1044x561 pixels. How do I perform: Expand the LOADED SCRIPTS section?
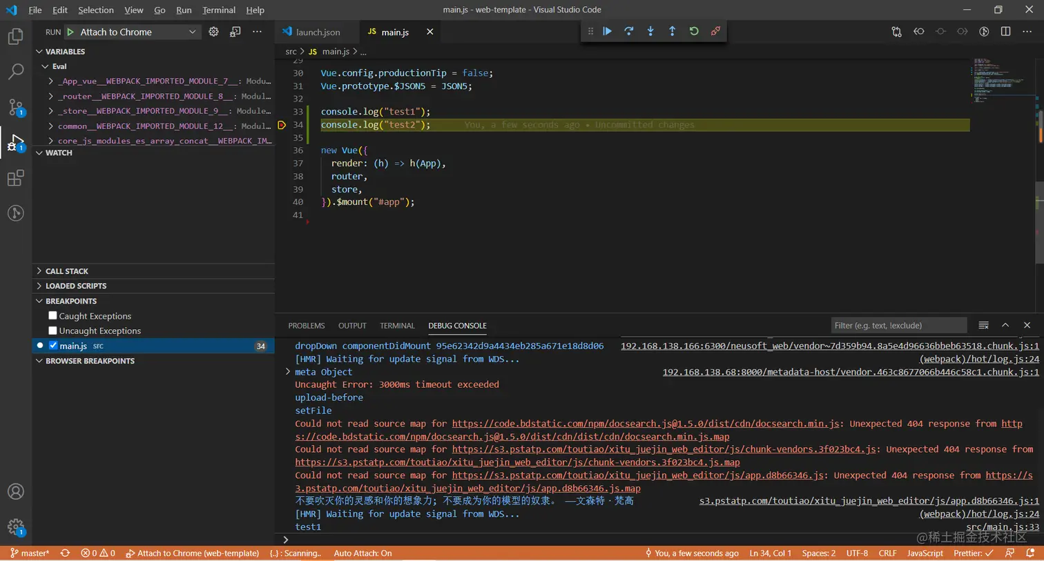coord(76,286)
